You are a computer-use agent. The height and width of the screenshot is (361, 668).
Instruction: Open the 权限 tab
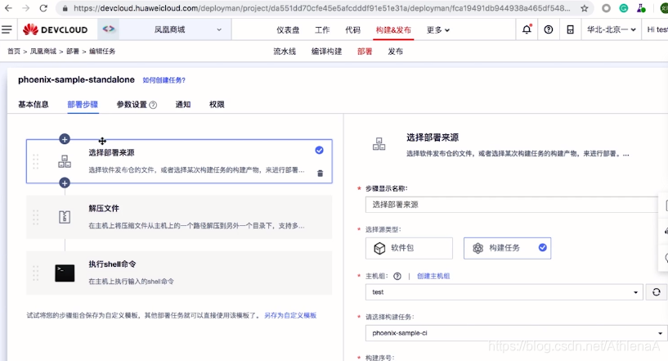point(217,105)
